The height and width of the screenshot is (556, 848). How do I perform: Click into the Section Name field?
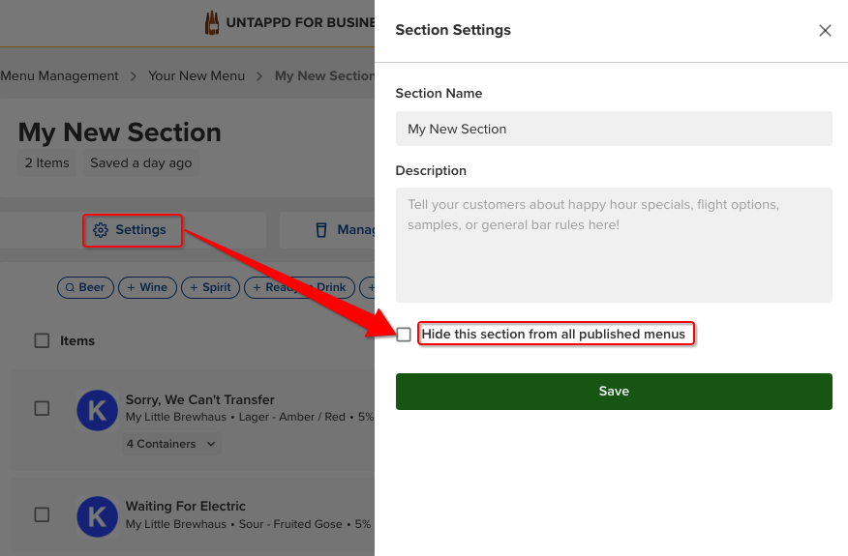(x=614, y=129)
